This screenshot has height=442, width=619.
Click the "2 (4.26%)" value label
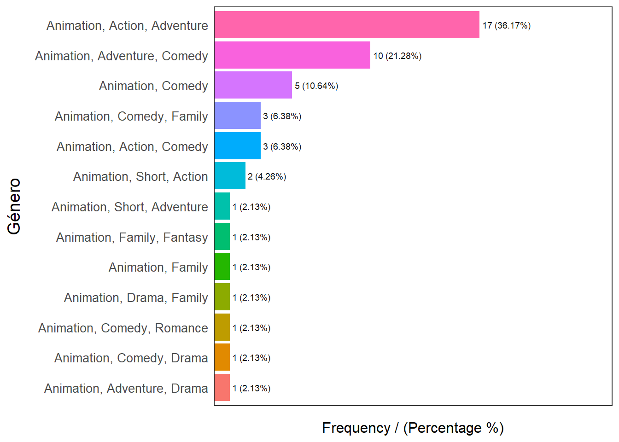point(267,176)
